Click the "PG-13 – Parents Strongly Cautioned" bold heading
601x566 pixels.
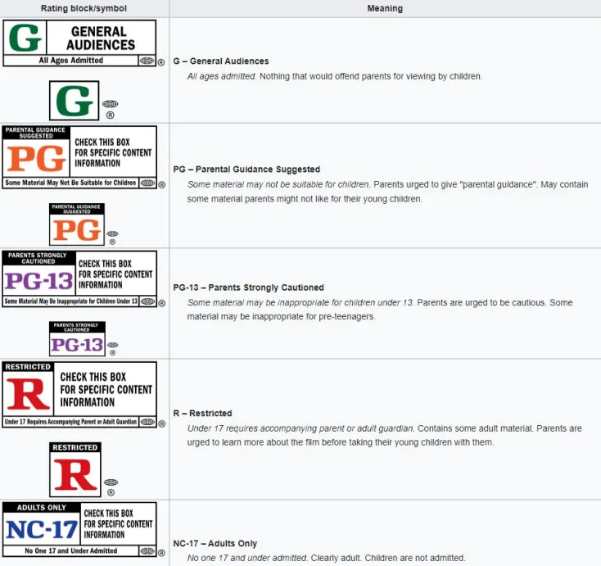pyautogui.click(x=249, y=288)
